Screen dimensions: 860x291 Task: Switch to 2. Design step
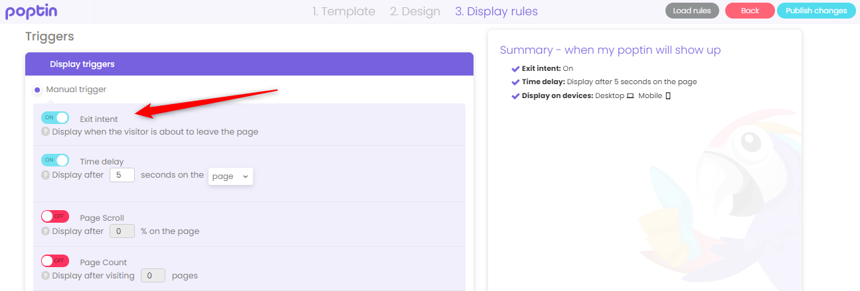tap(415, 11)
